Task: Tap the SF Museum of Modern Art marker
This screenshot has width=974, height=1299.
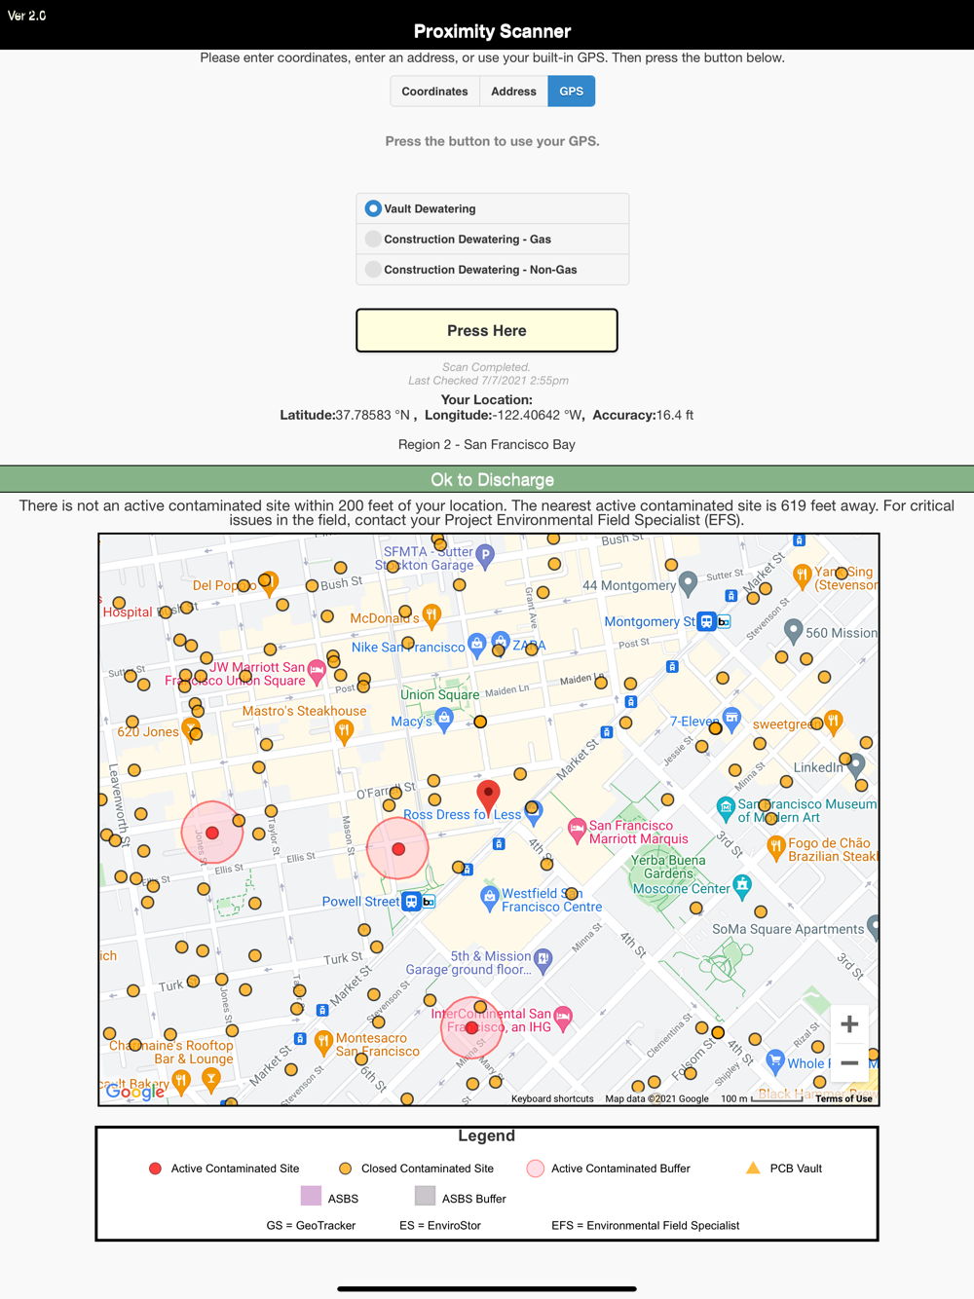Action: click(726, 808)
